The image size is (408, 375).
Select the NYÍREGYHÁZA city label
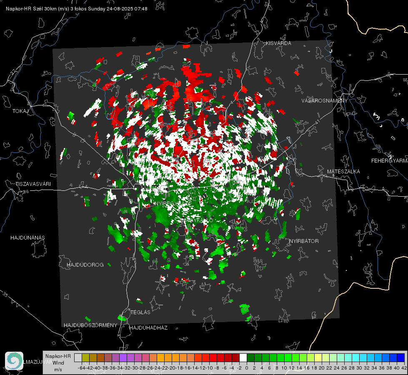point(173,203)
